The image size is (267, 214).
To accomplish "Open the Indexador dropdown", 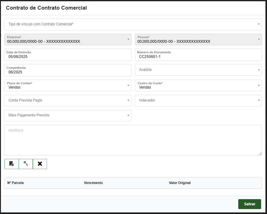I will click(x=198, y=100).
